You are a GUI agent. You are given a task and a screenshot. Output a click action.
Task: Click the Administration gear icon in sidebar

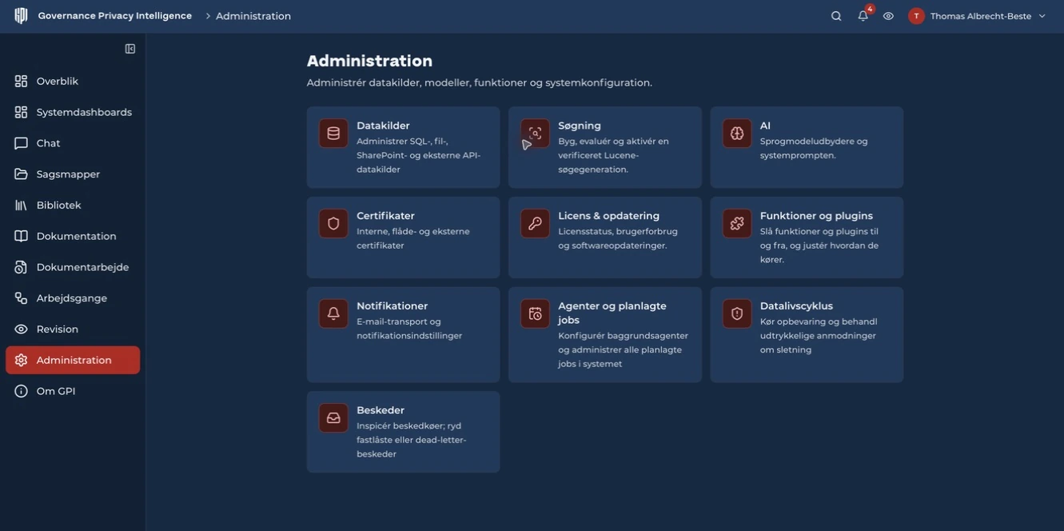(21, 360)
